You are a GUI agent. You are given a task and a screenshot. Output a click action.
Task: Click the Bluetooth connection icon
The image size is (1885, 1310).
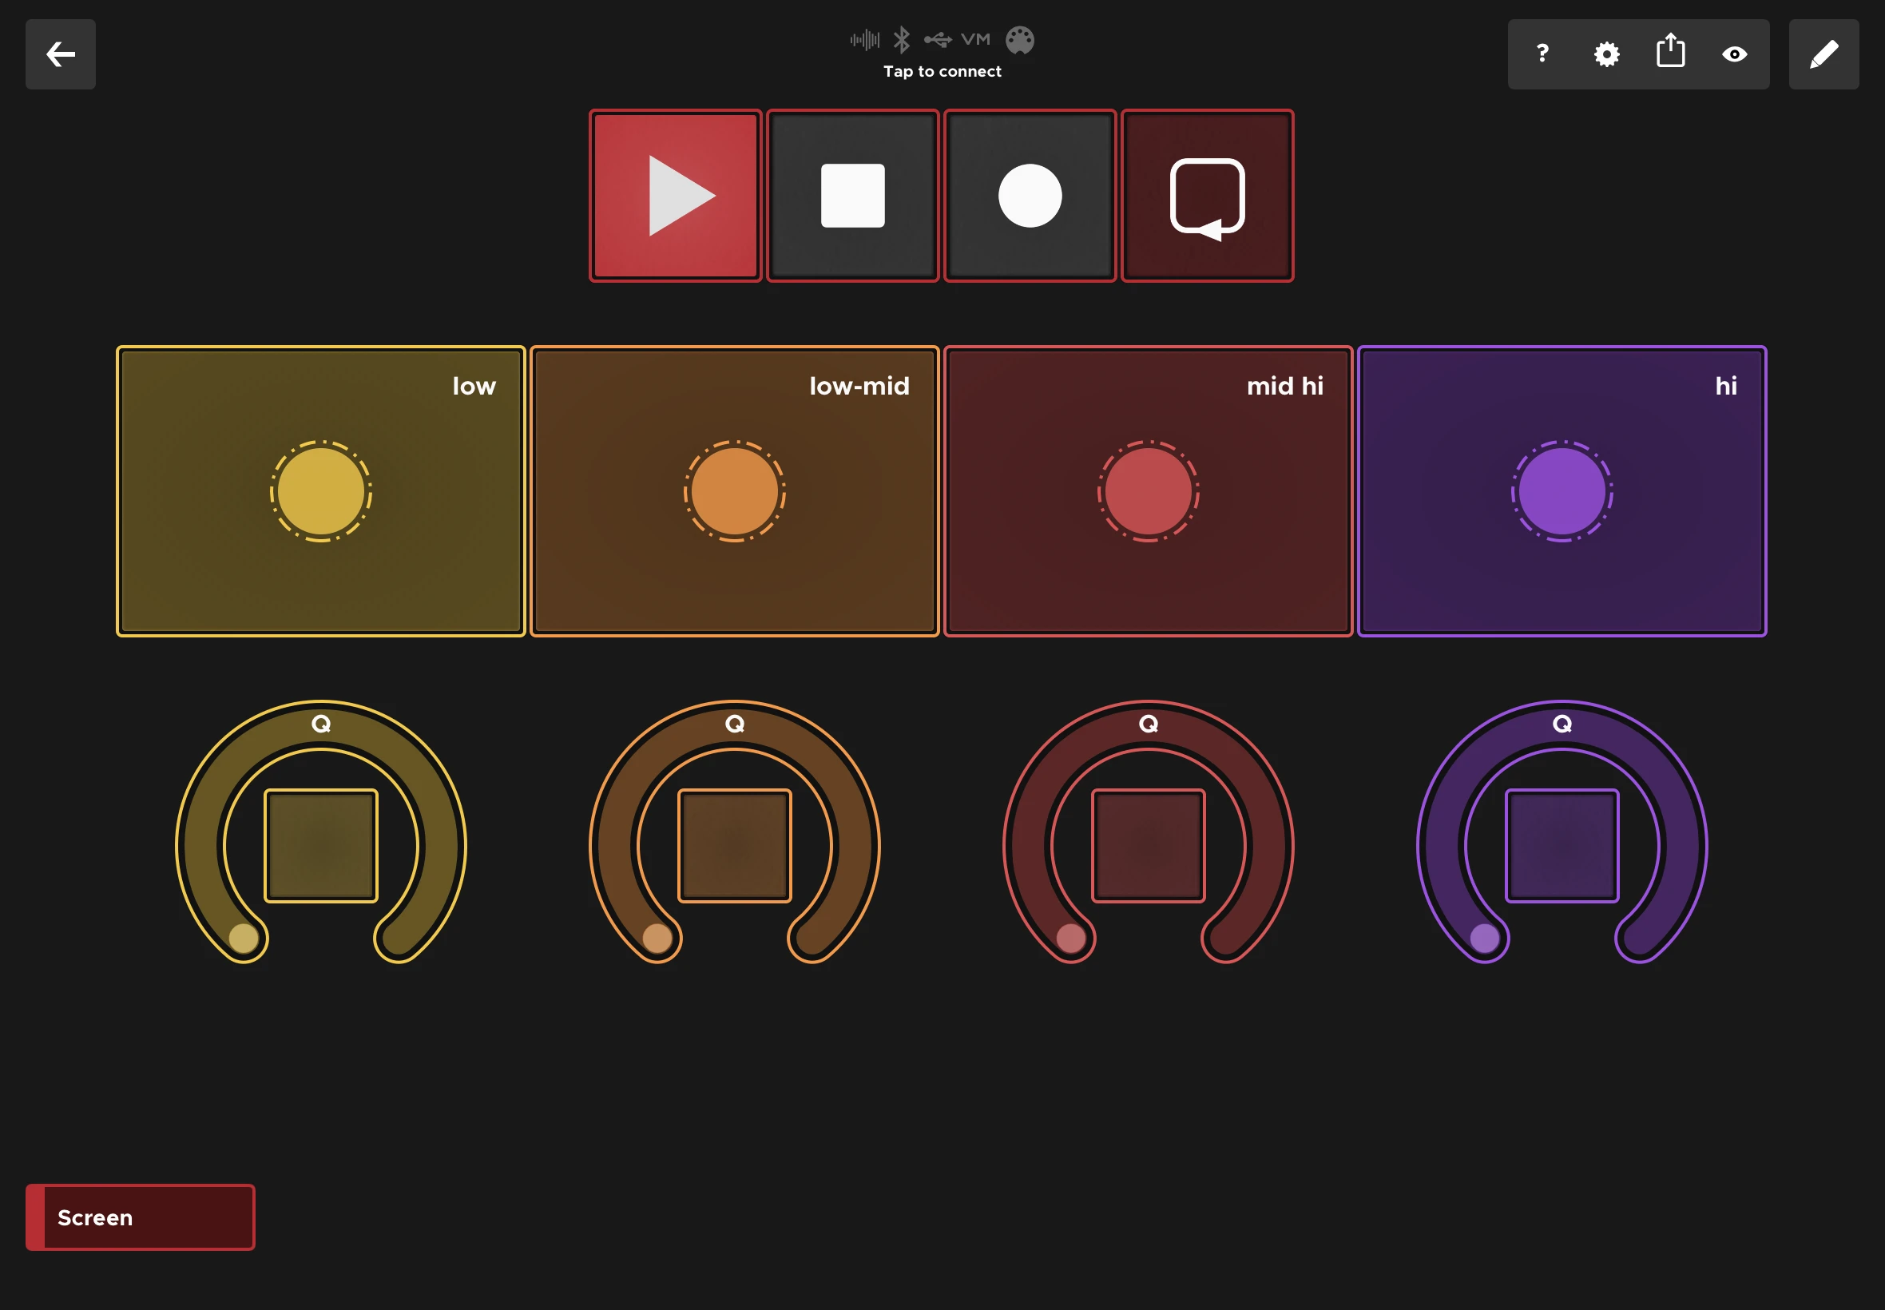click(x=901, y=39)
